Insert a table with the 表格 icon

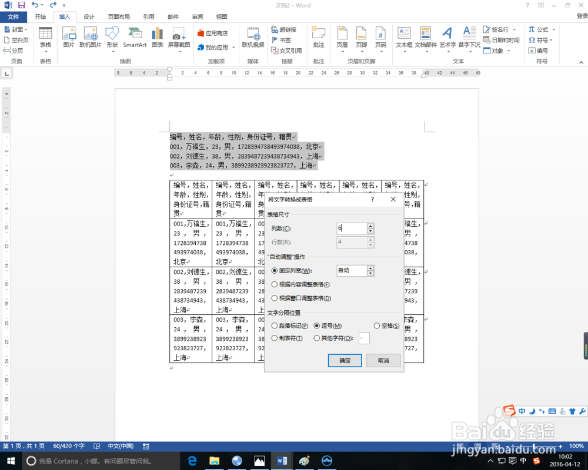[45, 38]
